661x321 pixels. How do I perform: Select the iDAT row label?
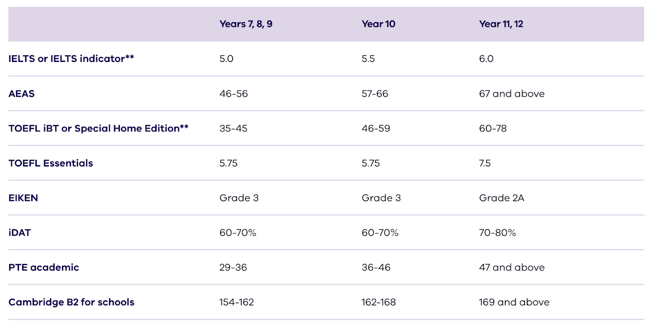click(19, 233)
